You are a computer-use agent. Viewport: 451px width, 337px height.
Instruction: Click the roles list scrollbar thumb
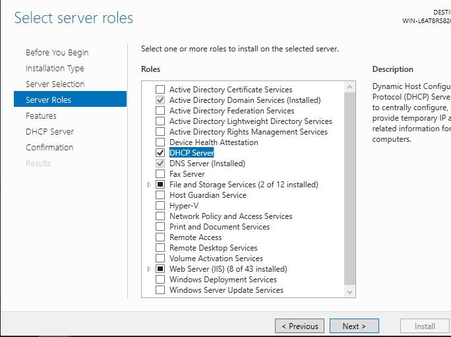349,189
